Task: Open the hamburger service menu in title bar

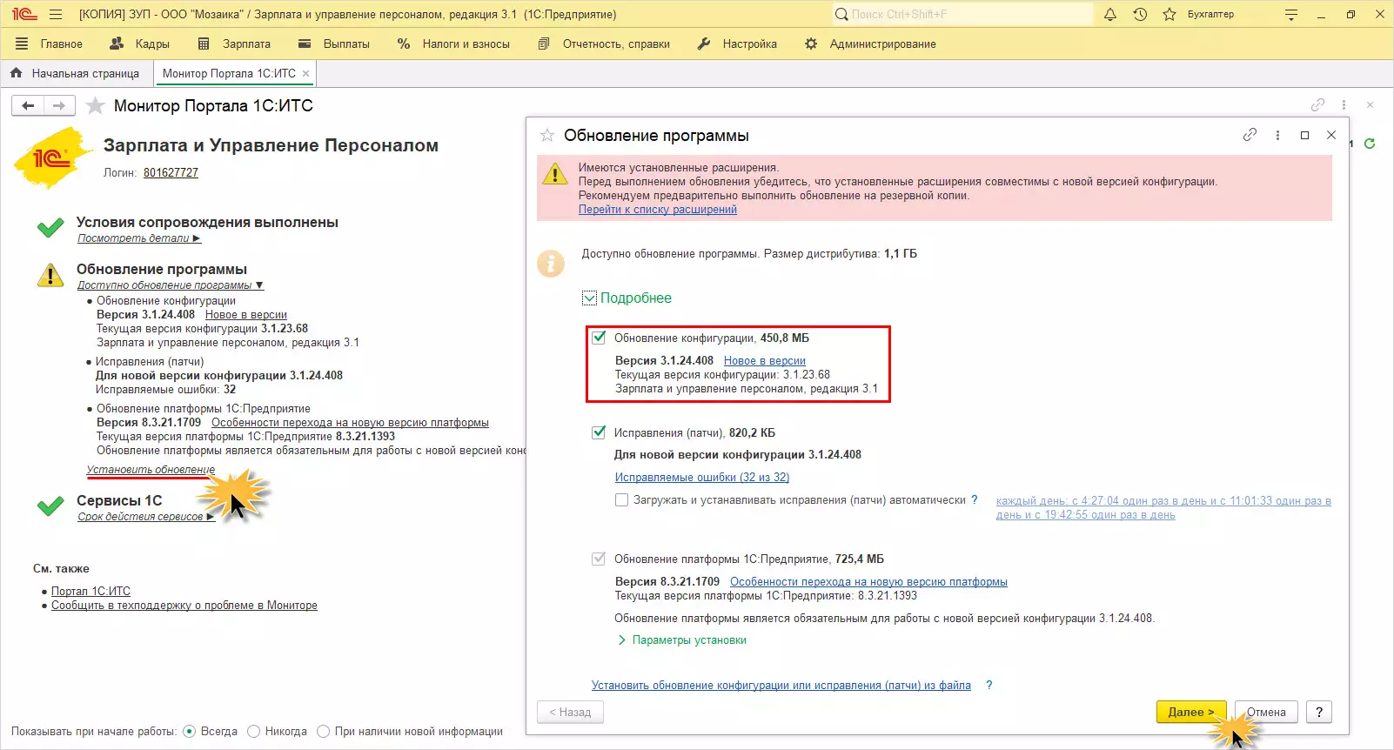Action: tap(56, 14)
